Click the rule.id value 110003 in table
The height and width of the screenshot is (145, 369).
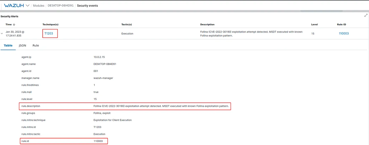[x=98, y=141]
